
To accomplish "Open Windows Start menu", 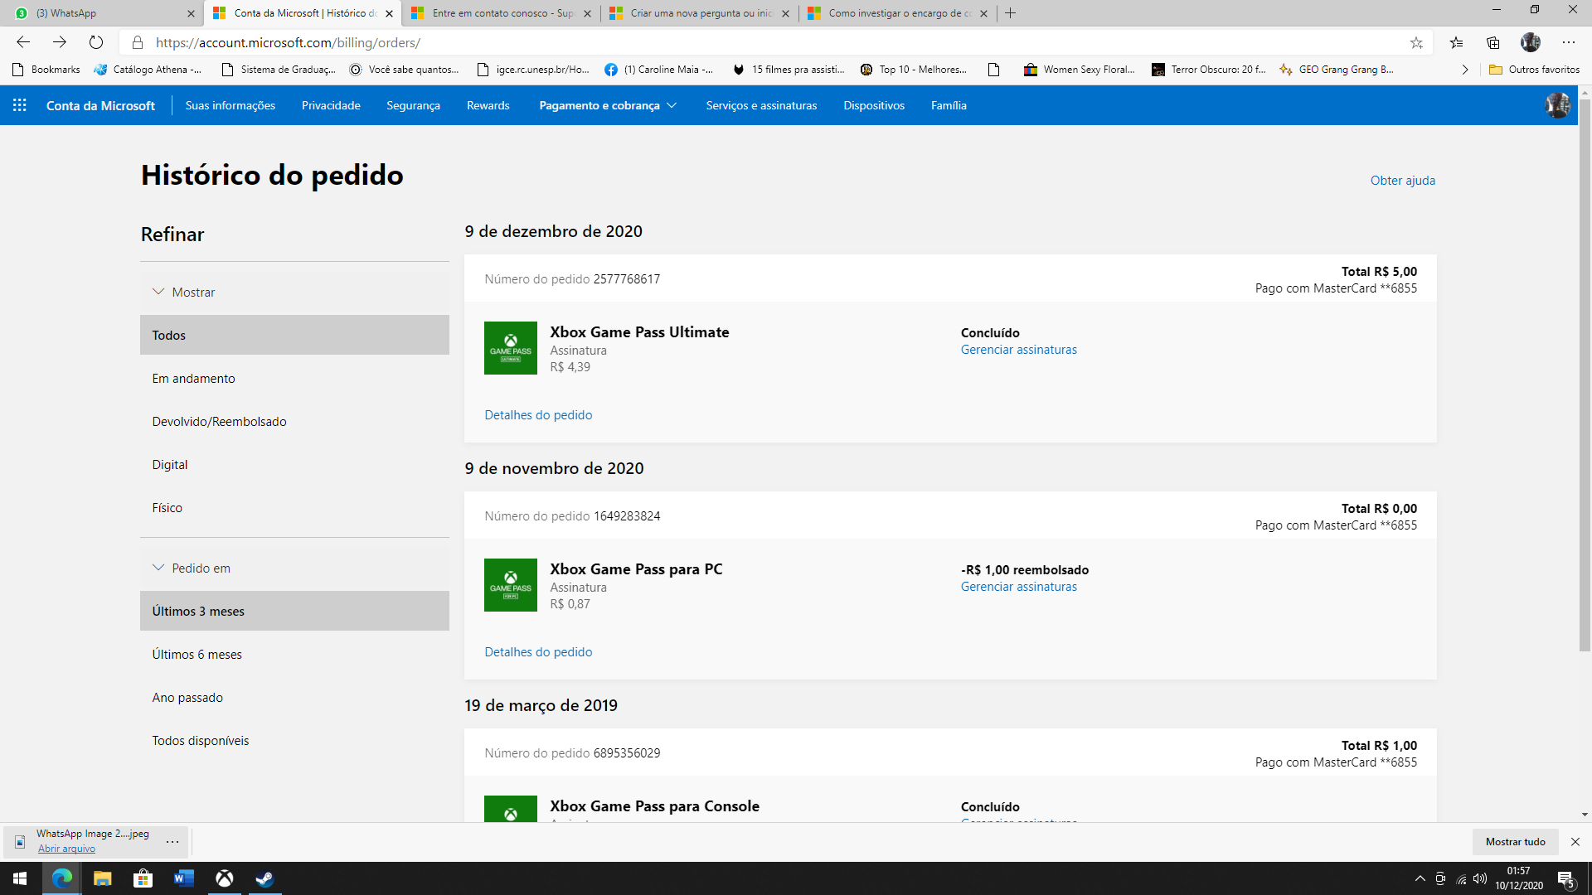I will point(20,878).
